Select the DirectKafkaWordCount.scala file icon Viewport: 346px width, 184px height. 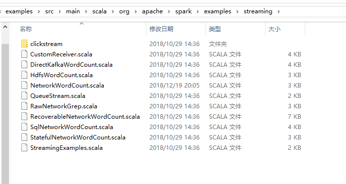pyautogui.click(x=24, y=64)
